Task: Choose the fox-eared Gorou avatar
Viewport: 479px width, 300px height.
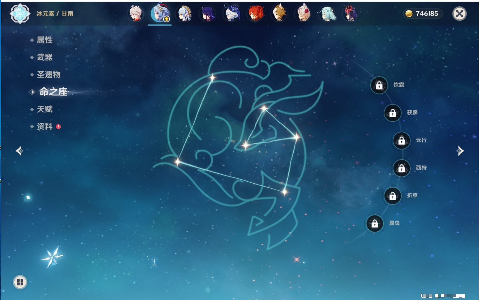Action: (279, 14)
